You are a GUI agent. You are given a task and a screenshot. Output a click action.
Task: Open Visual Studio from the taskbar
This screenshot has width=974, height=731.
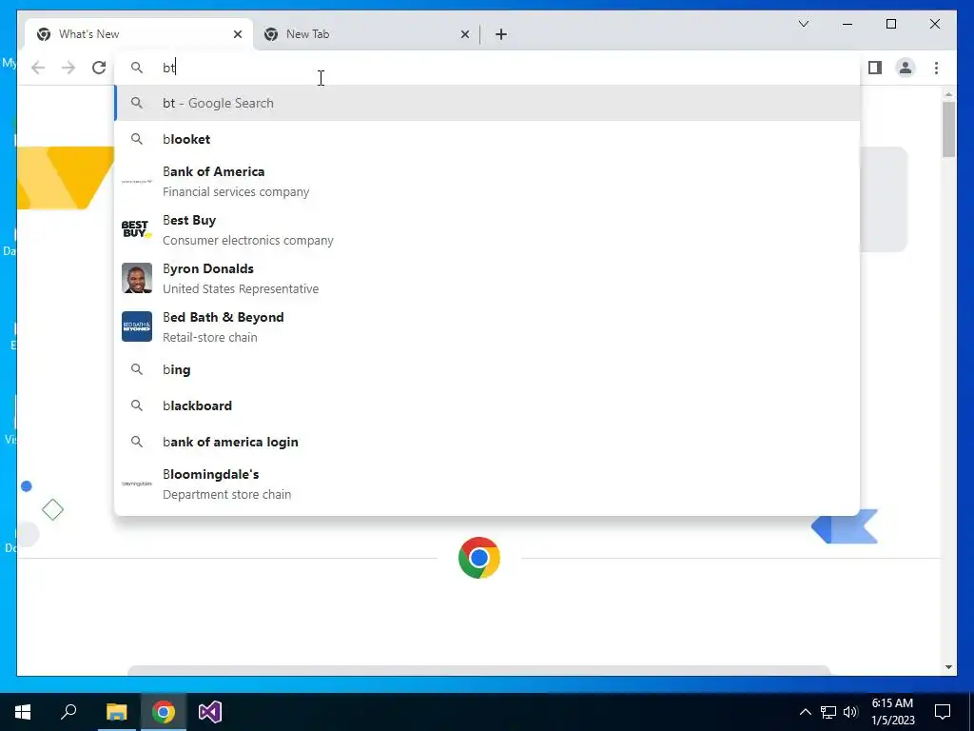(x=210, y=712)
